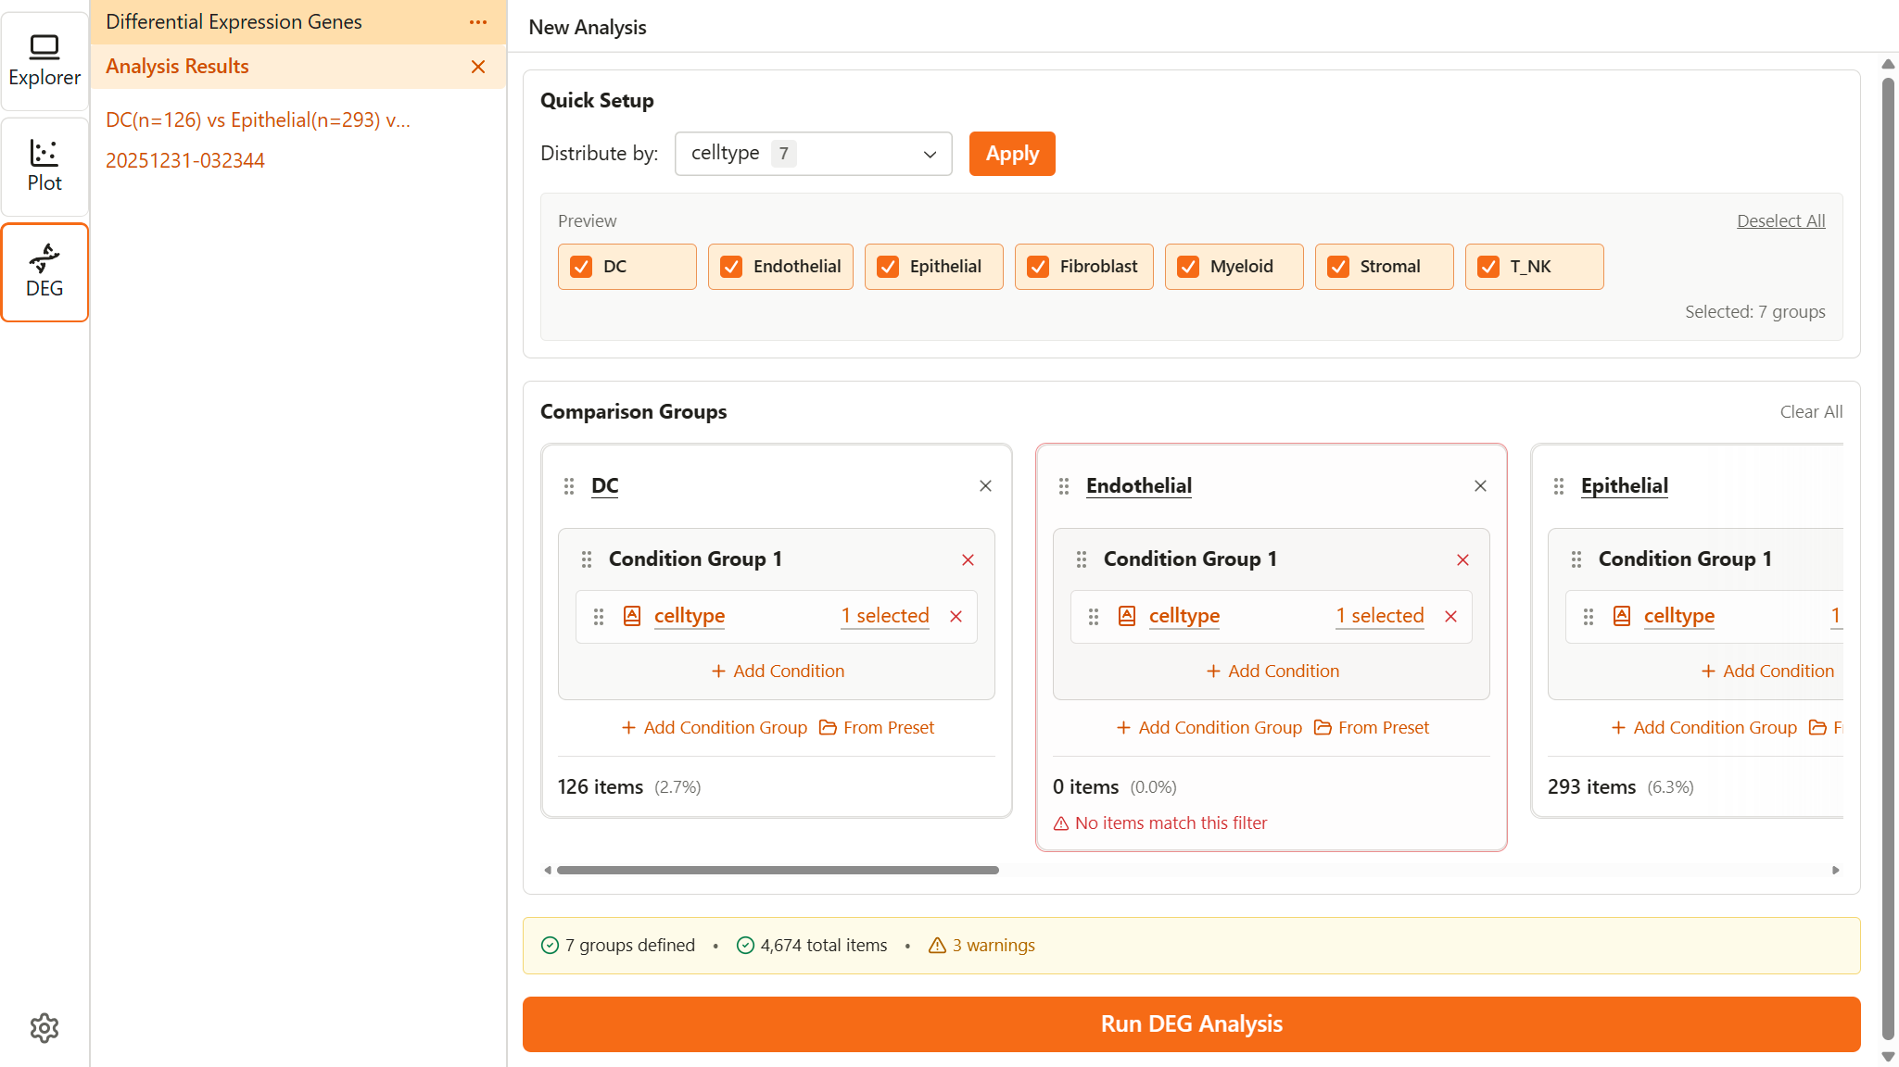
Task: Open settings gear at bottom left
Action: pyautogui.click(x=44, y=1028)
